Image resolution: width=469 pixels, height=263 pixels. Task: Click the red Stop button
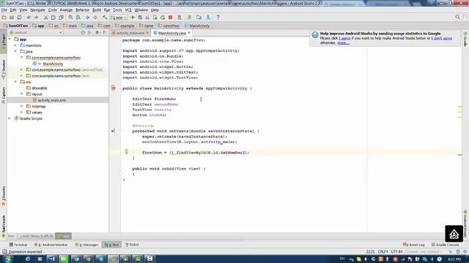coord(171,18)
